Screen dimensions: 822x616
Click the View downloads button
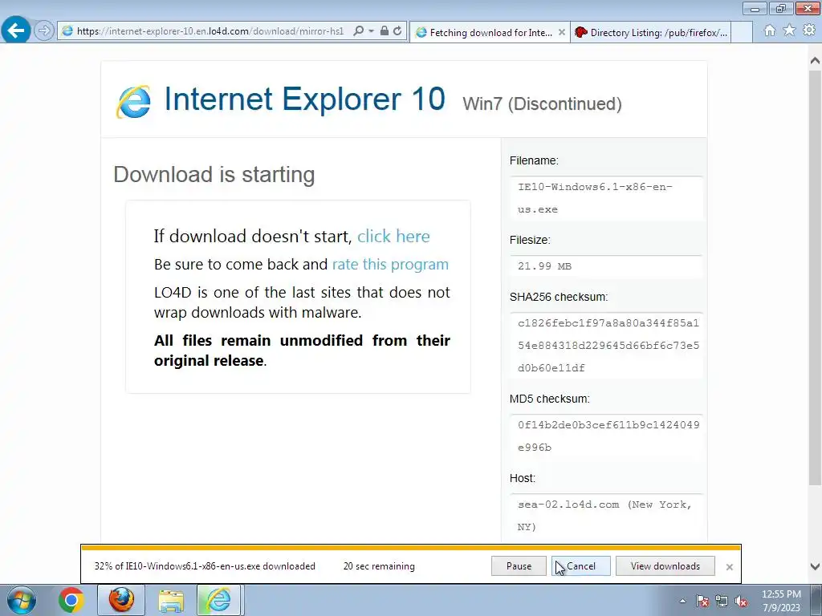coord(665,565)
